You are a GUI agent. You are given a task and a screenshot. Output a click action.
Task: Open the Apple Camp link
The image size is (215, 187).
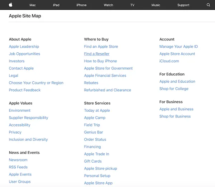[x=95, y=118]
